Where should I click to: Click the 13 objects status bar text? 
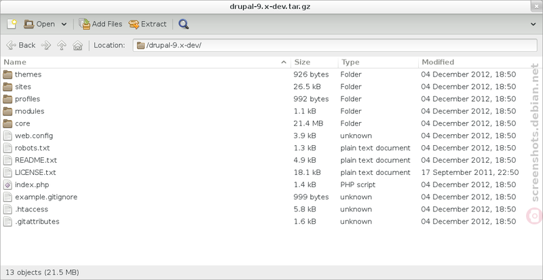[x=42, y=273]
